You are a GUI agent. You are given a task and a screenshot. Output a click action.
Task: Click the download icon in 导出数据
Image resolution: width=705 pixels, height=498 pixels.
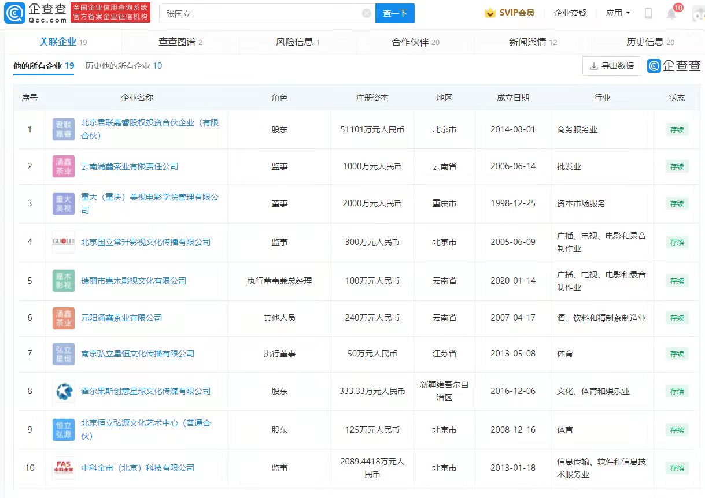tap(593, 66)
